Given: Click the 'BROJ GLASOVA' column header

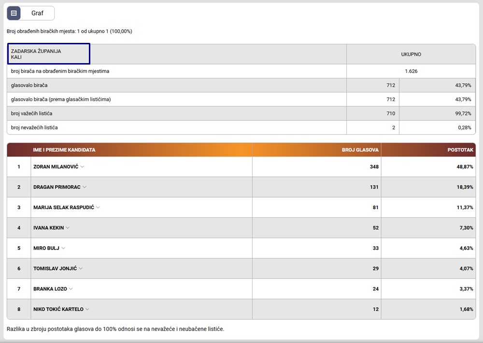Looking at the screenshot, I should pyautogui.click(x=360, y=150).
